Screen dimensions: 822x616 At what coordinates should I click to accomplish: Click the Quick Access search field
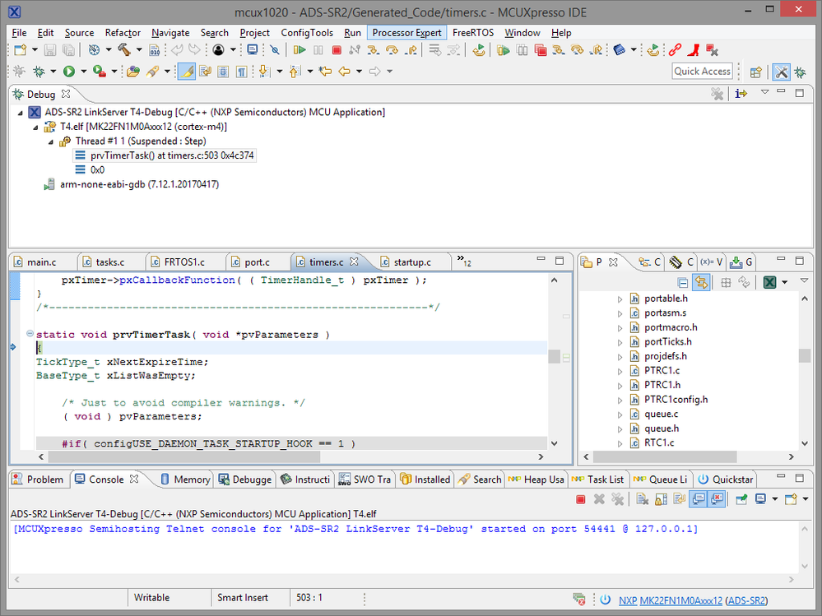click(x=702, y=72)
